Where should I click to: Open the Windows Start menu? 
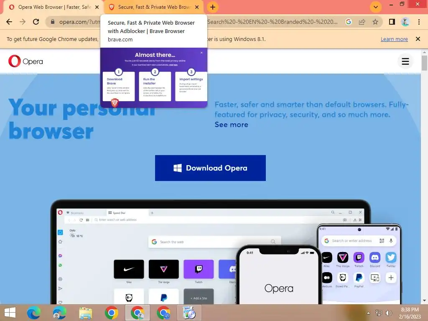(10, 313)
